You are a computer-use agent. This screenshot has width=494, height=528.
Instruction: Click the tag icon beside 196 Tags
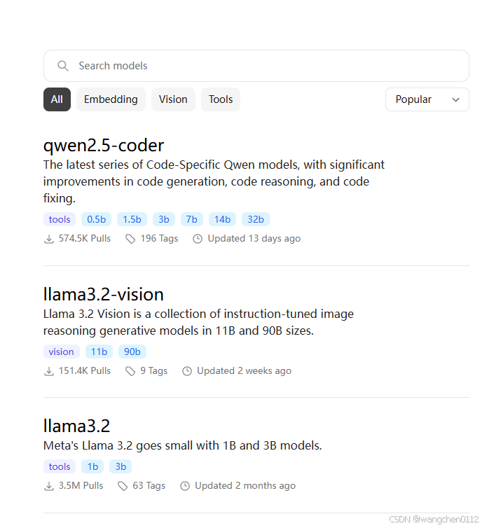click(130, 239)
